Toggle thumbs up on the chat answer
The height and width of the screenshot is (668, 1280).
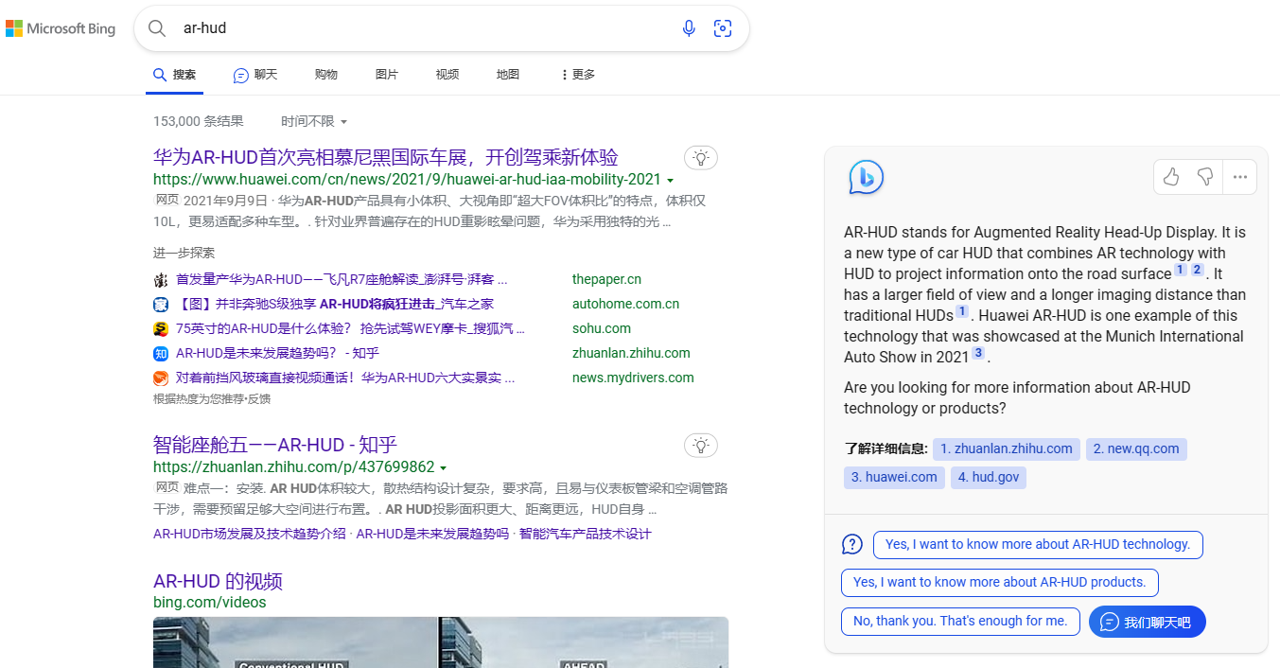(1170, 177)
